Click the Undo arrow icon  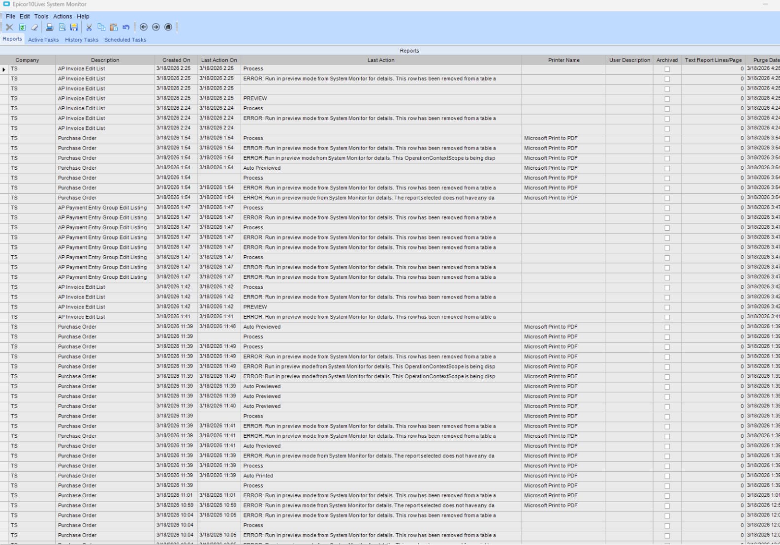[126, 27]
